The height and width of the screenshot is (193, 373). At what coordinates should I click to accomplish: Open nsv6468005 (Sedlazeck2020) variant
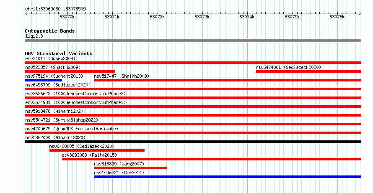click(x=82, y=146)
